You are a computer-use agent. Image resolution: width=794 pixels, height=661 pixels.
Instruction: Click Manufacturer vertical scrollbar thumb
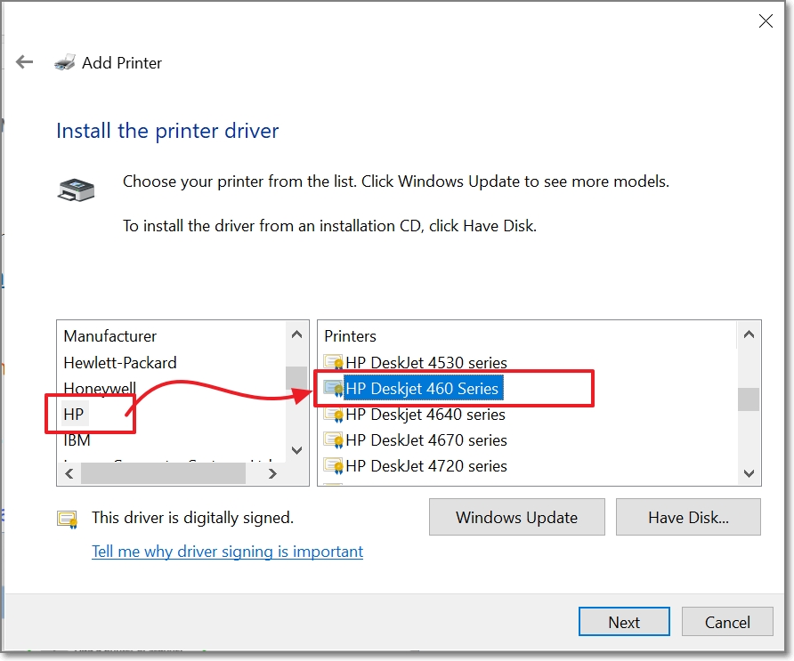coord(296,378)
